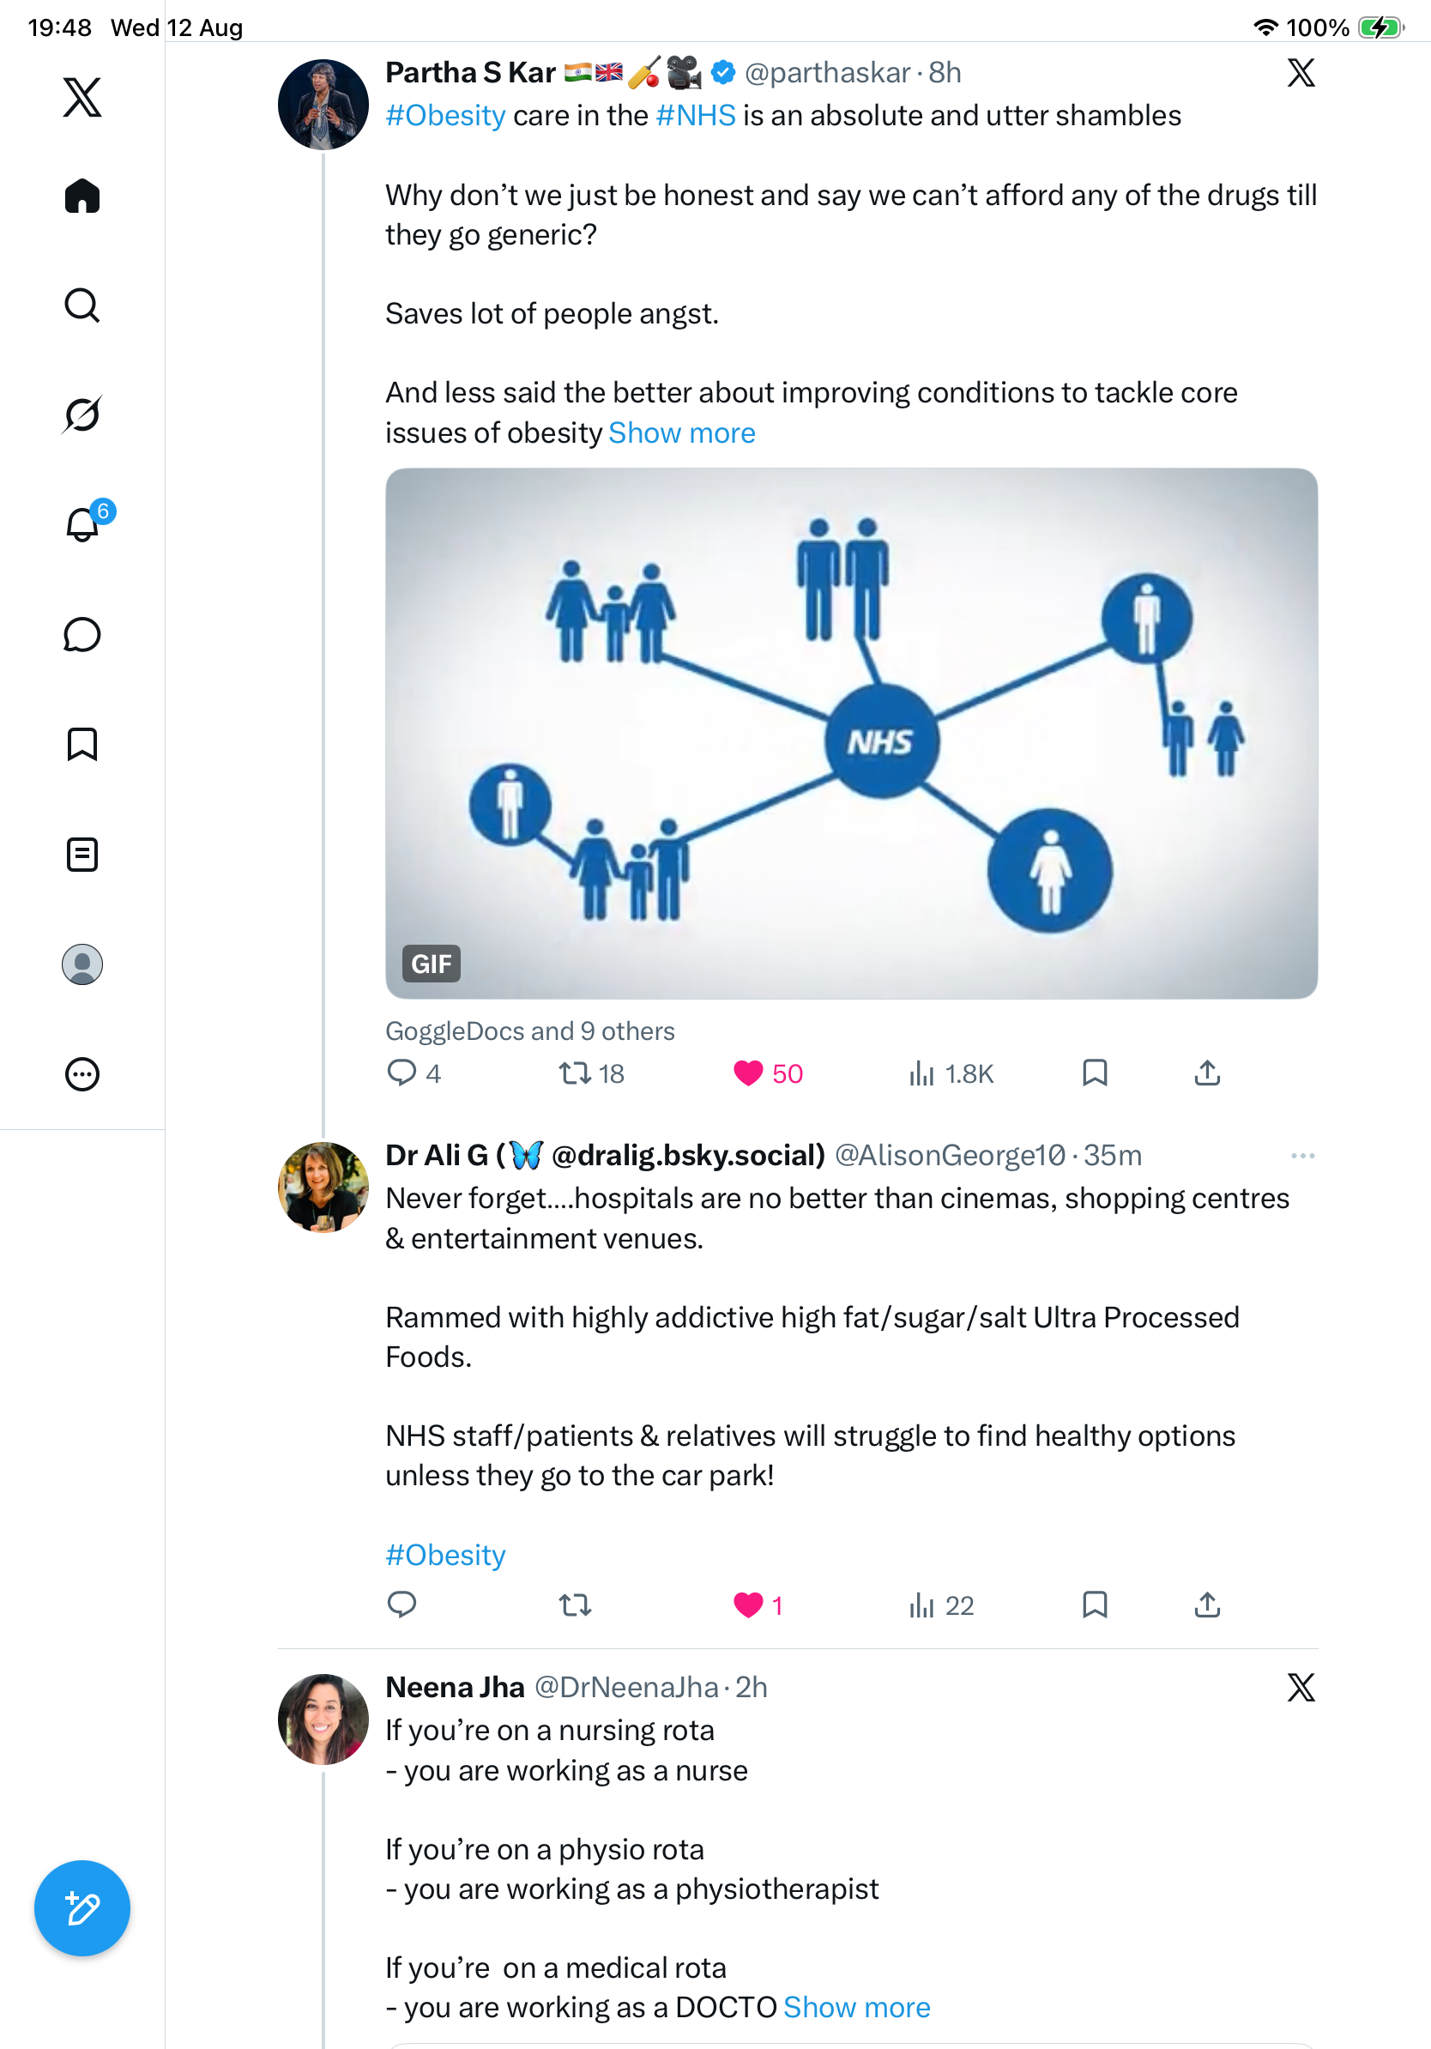1431x2049 pixels.
Task: Expand Neena Jha's post via Show more
Action: (856, 2007)
